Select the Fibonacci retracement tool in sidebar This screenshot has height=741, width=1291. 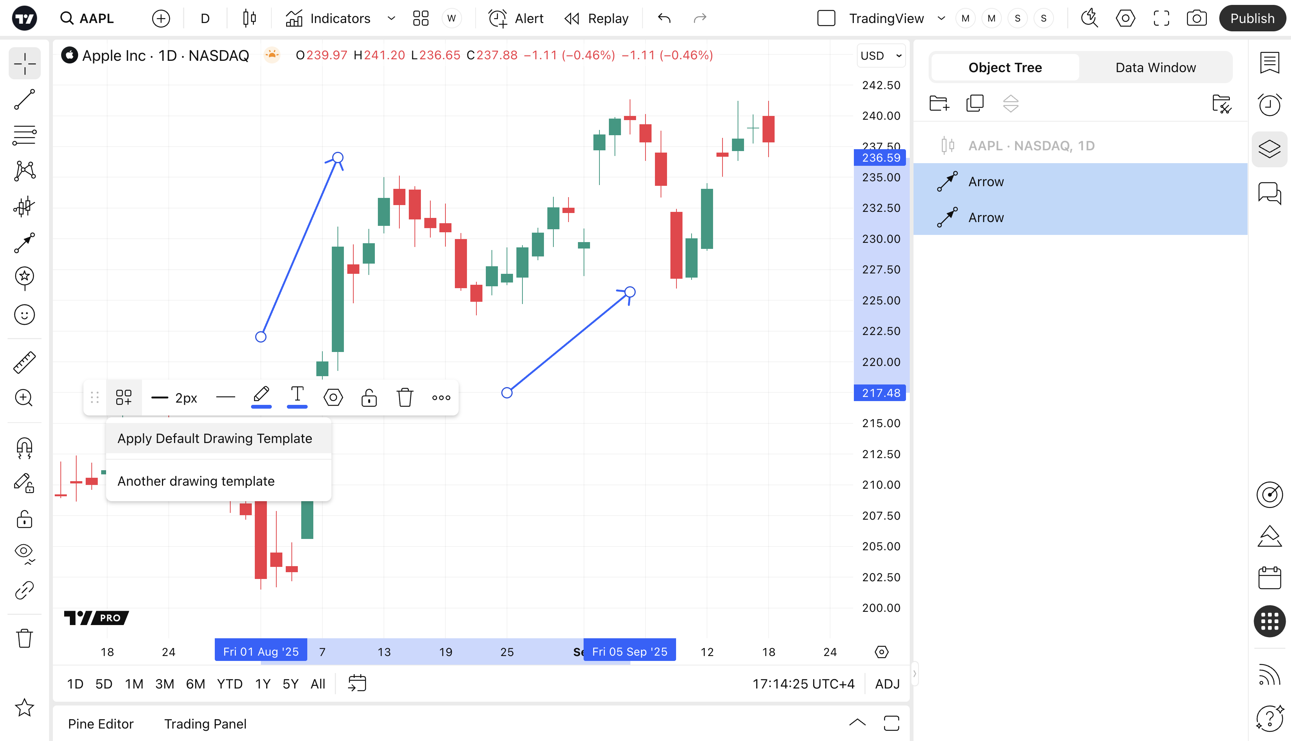(25, 135)
